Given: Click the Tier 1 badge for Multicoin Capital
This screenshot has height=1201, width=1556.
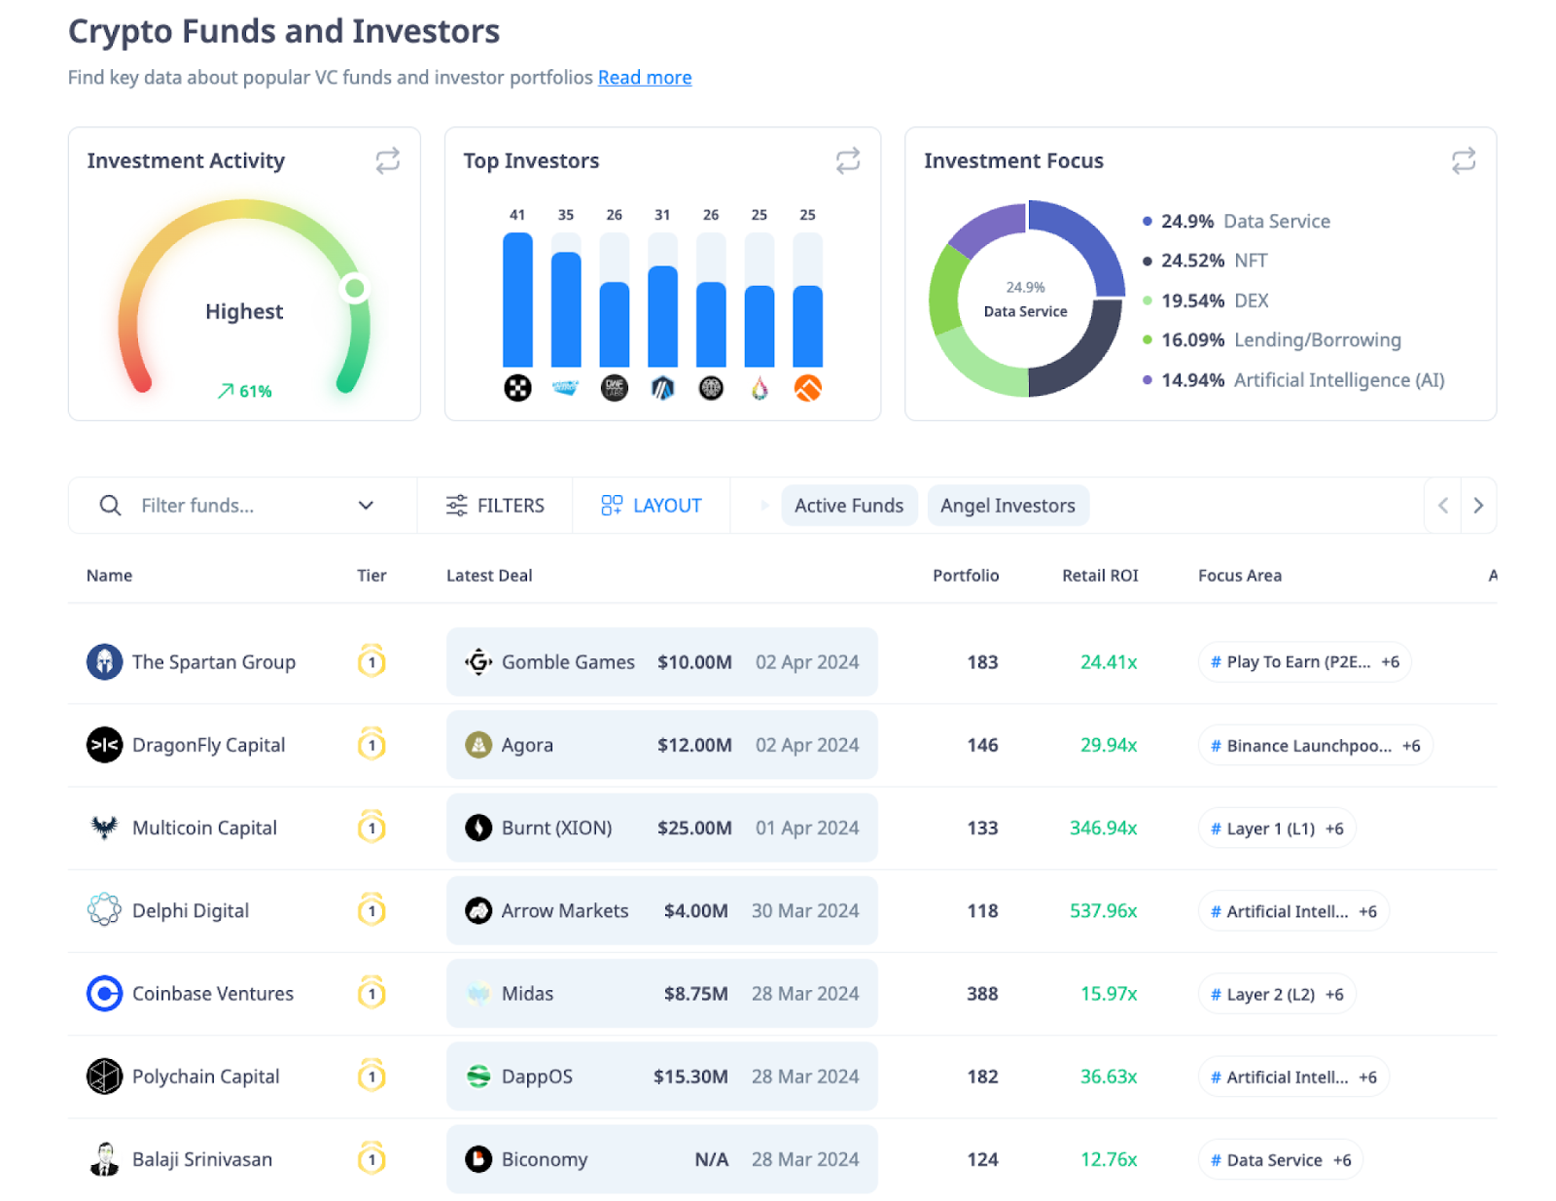Looking at the screenshot, I should tap(371, 827).
